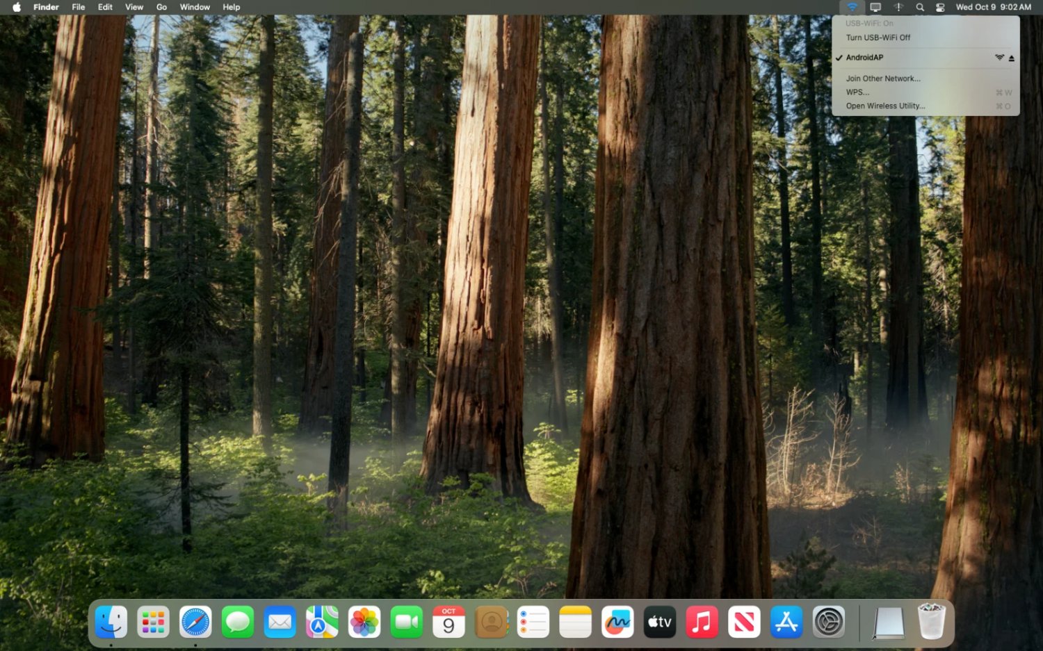Open Spotlight search from menu bar

[920, 7]
